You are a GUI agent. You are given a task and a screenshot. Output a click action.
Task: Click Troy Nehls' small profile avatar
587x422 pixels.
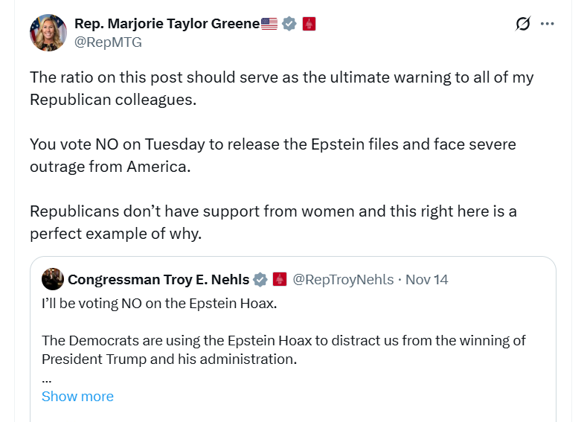click(x=52, y=279)
